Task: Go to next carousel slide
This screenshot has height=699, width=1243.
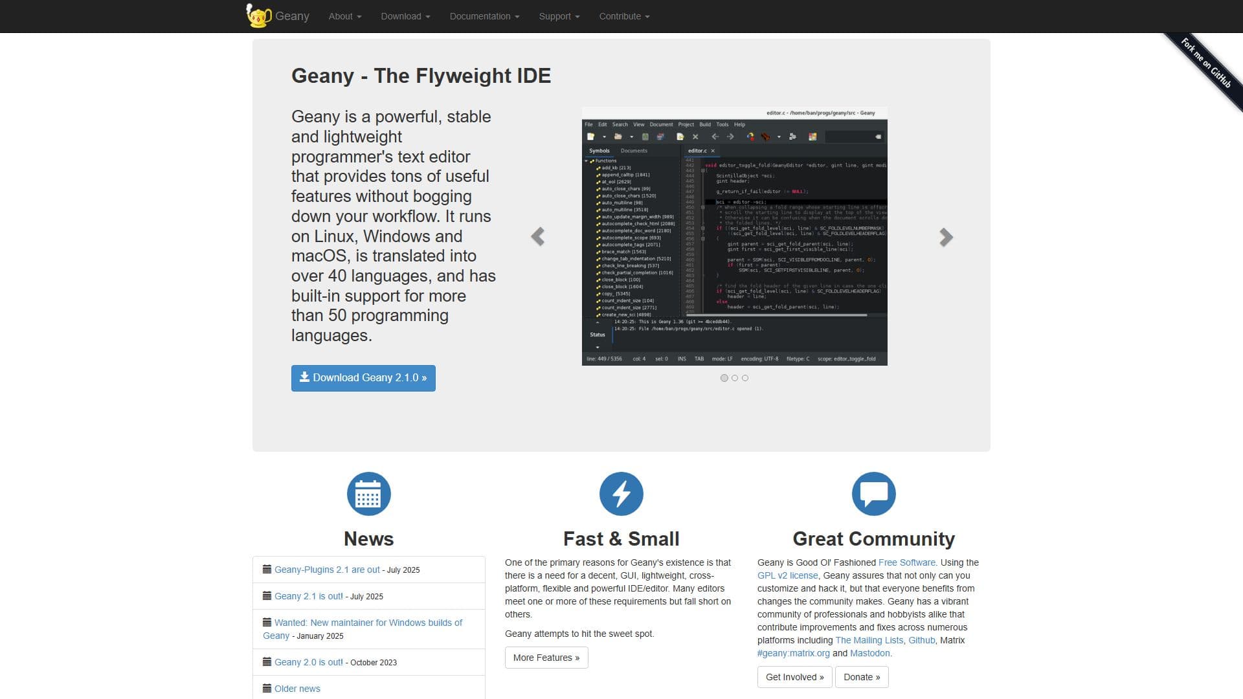Action: point(946,237)
